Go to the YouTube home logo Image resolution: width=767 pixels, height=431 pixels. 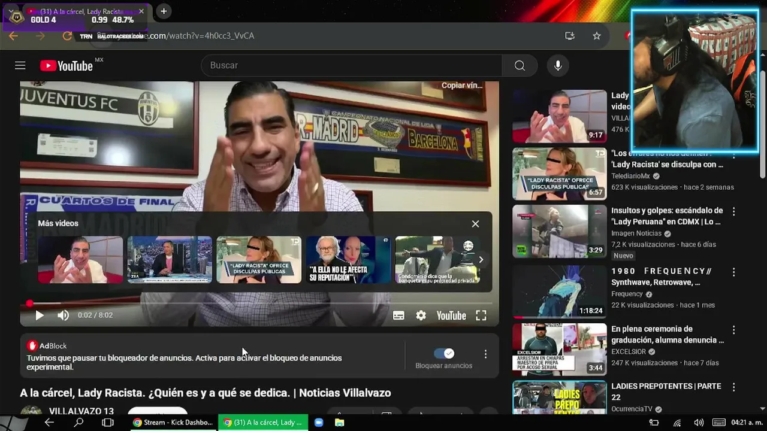67,66
